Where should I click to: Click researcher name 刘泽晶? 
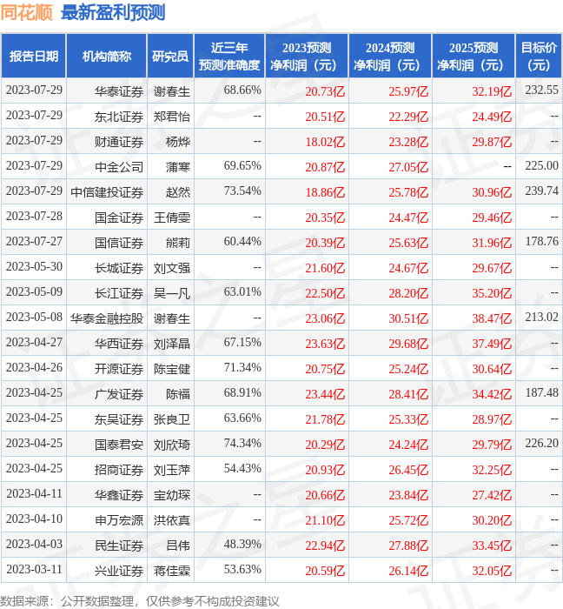[172, 344]
